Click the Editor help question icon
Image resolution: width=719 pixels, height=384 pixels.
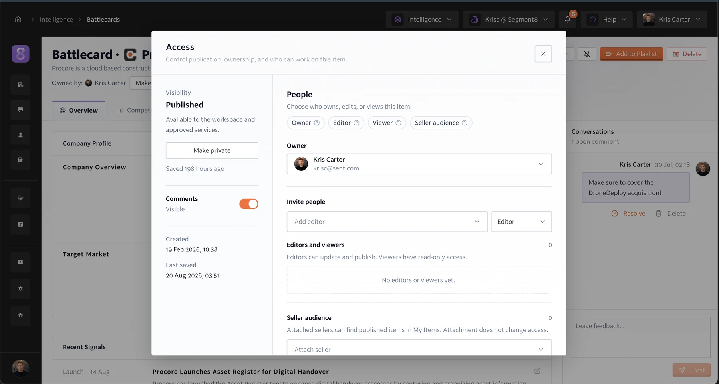tap(356, 123)
